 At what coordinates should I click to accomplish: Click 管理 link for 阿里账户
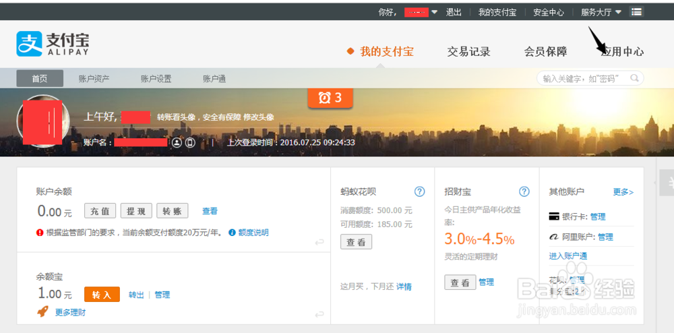pyautogui.click(x=606, y=237)
